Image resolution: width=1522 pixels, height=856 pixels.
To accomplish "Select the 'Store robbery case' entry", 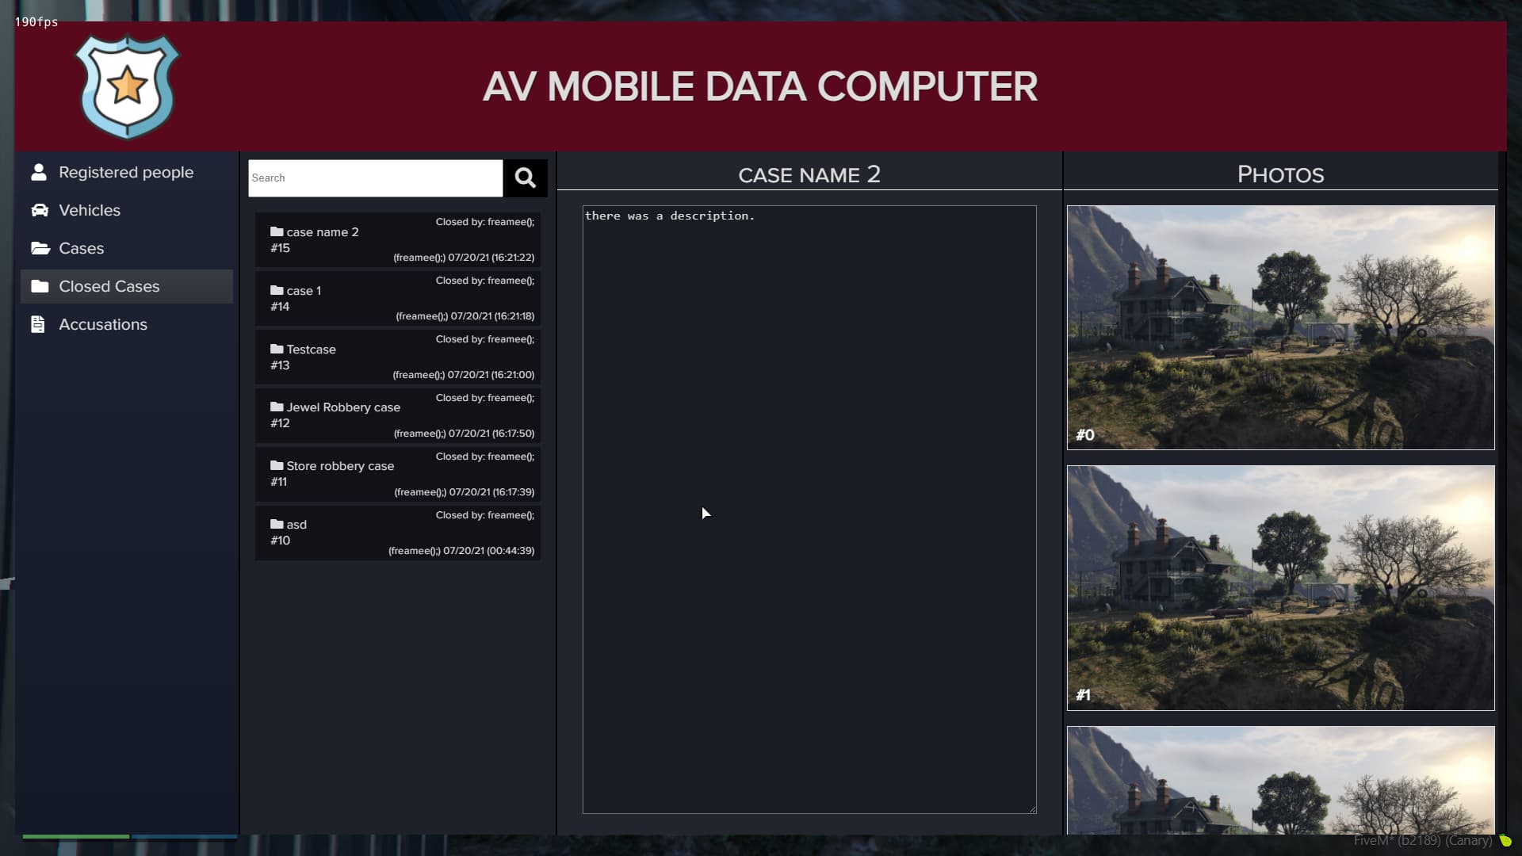I will coord(398,474).
